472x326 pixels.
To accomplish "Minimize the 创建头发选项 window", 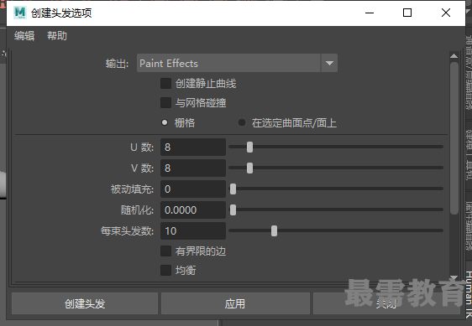I will pos(370,13).
